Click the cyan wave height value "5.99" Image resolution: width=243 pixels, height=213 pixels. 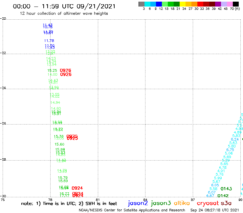pyautogui.click(x=218, y=178)
